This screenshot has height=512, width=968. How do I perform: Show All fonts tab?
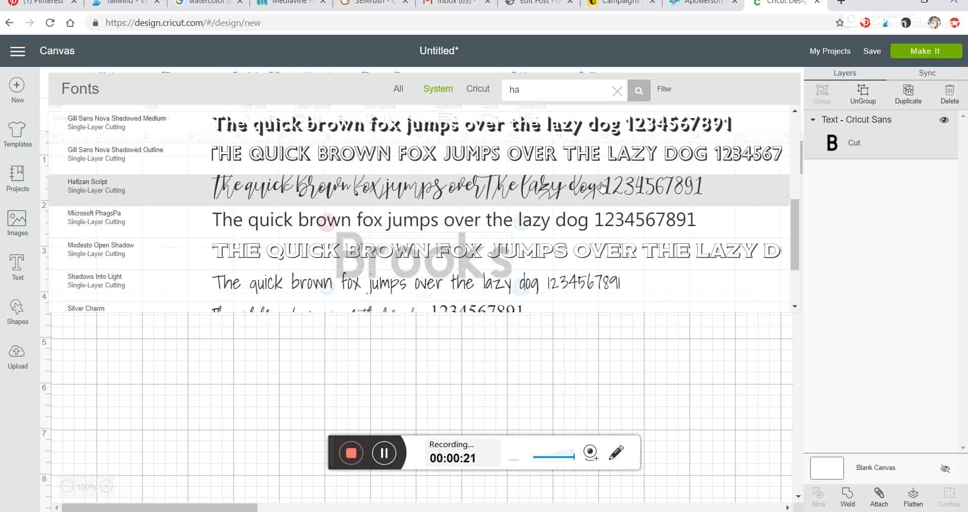398,89
